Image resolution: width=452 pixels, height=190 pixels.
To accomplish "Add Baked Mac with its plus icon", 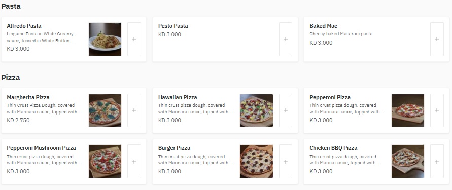I will pyautogui.click(x=437, y=39).
